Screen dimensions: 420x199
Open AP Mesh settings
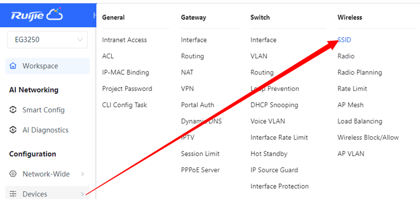tap(350, 105)
